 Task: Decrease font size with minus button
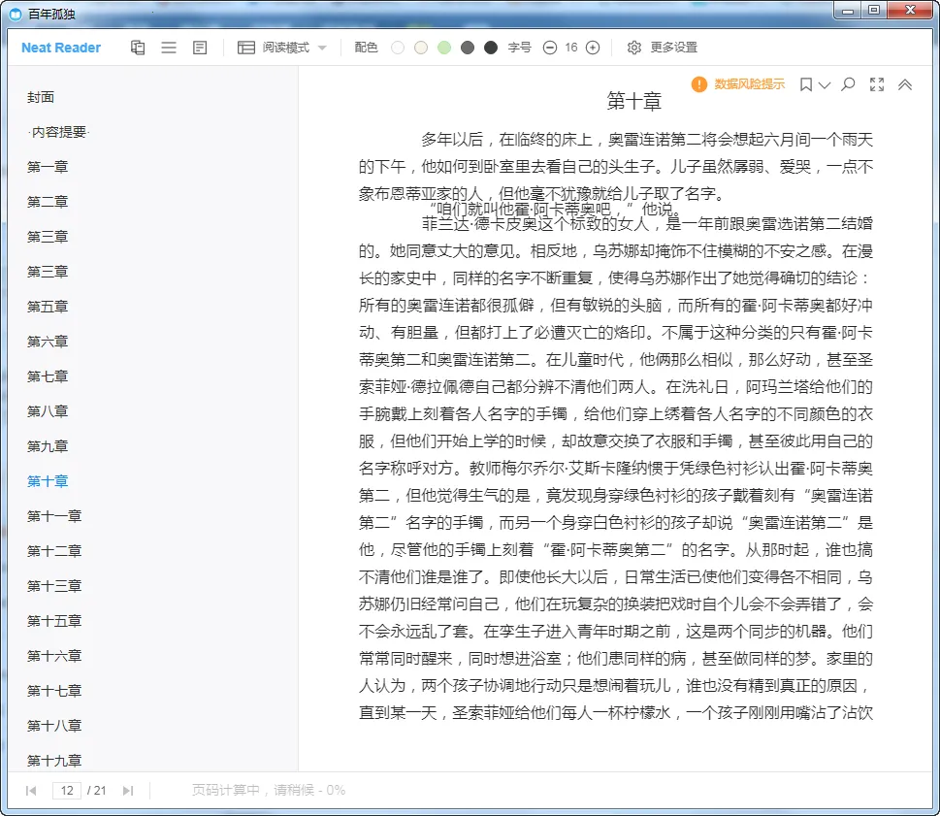pos(550,48)
